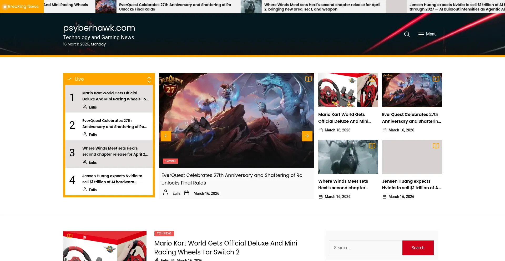Open bottom Mario Kart Racing Wheels article title
The height and width of the screenshot is (261, 505).
pyautogui.click(x=226, y=248)
